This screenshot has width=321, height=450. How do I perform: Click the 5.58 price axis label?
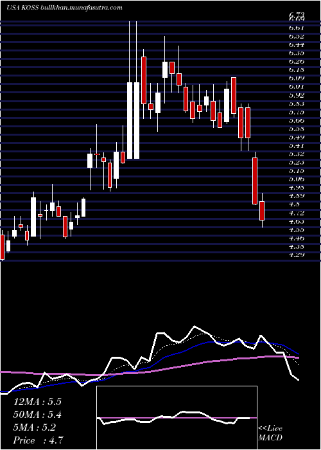pos(297,129)
